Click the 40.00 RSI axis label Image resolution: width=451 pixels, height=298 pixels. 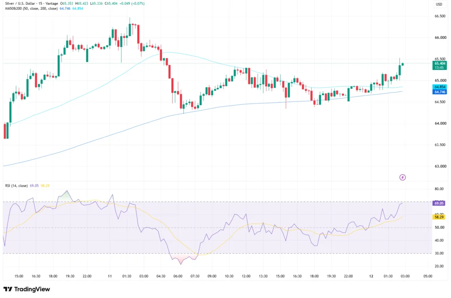[439, 240]
